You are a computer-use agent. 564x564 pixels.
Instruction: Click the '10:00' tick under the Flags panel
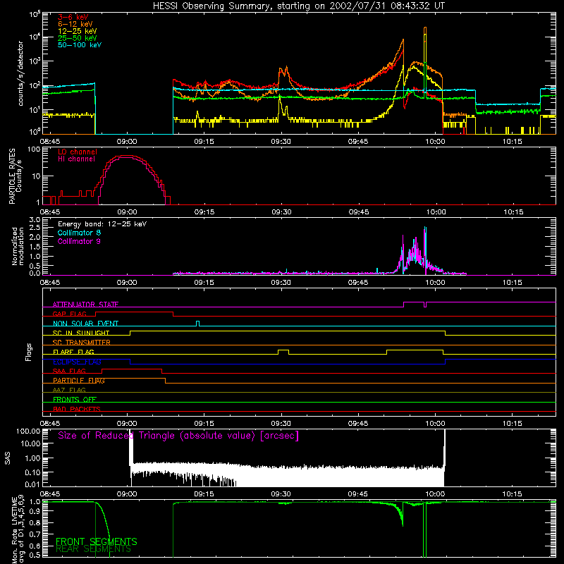point(435,424)
